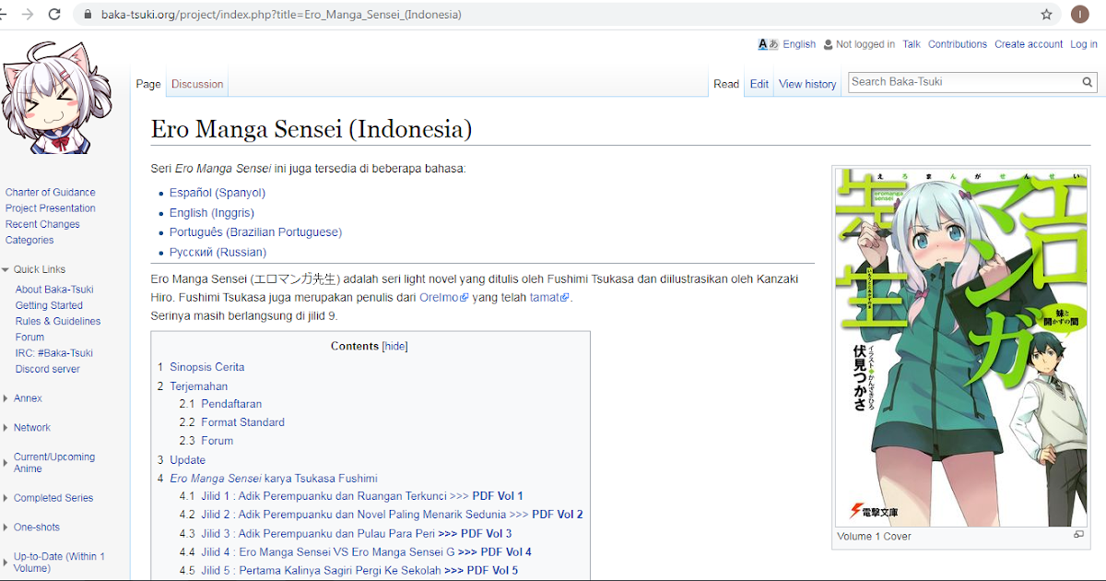The height and width of the screenshot is (581, 1106).
Task: Open Jilid 5 PDF Vol 5 entry
Action: pos(348,571)
